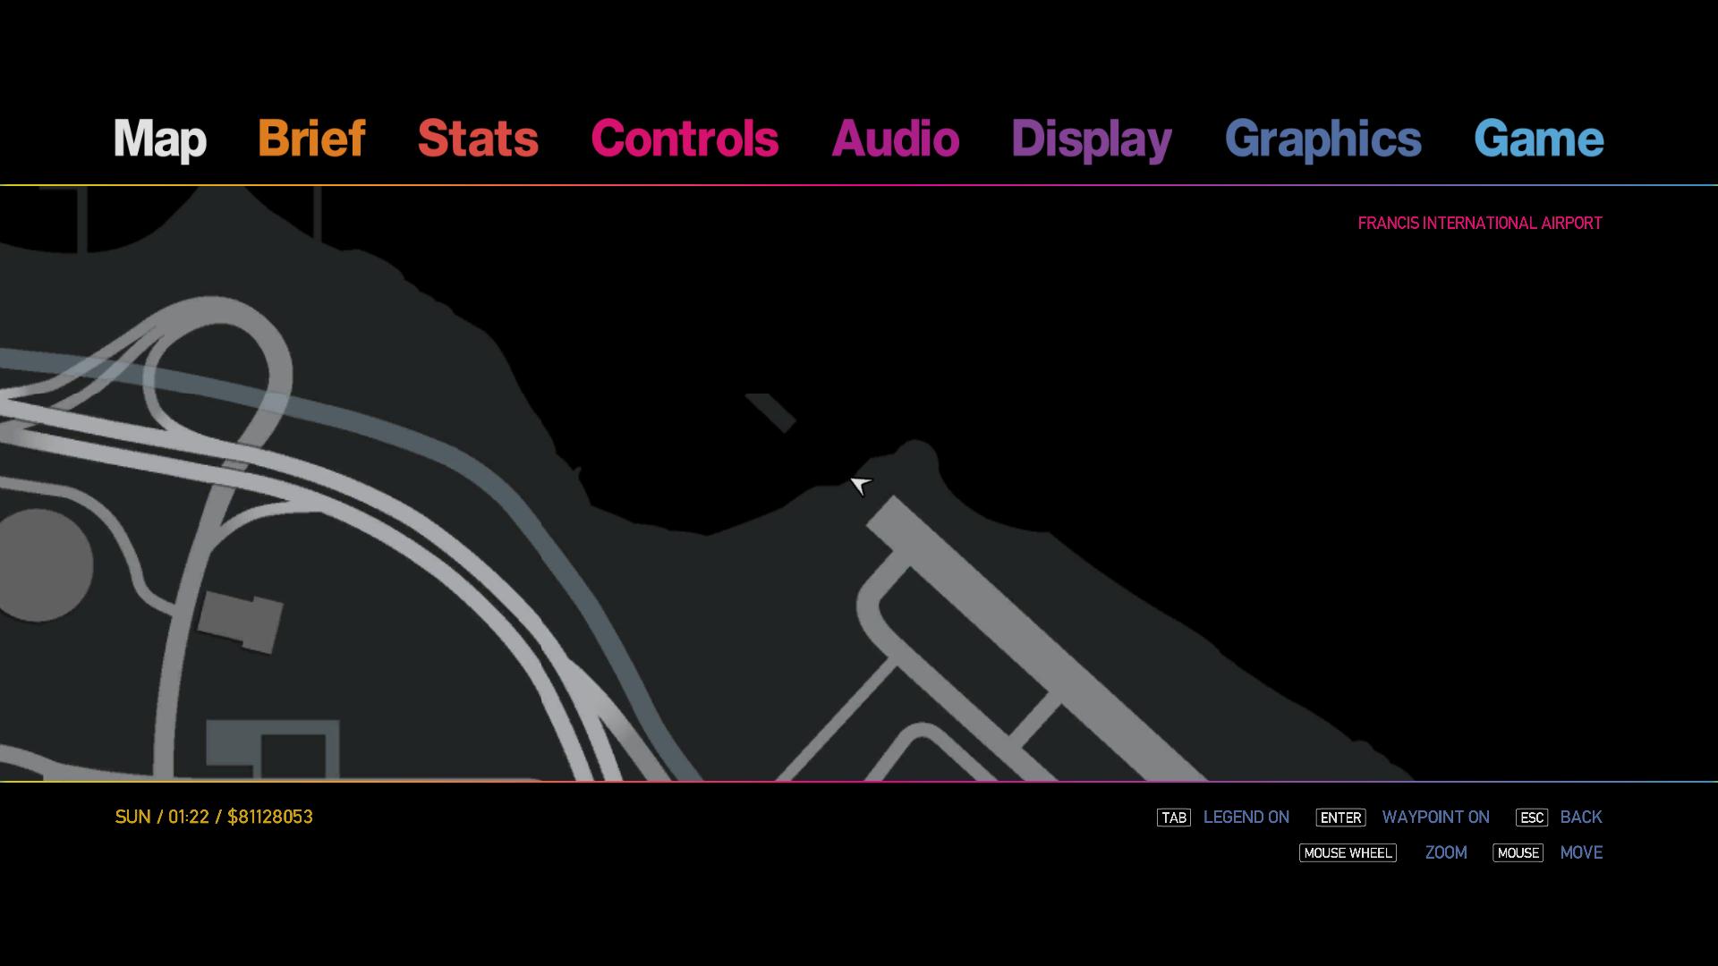Click the Francis International Airport label

1480,223
